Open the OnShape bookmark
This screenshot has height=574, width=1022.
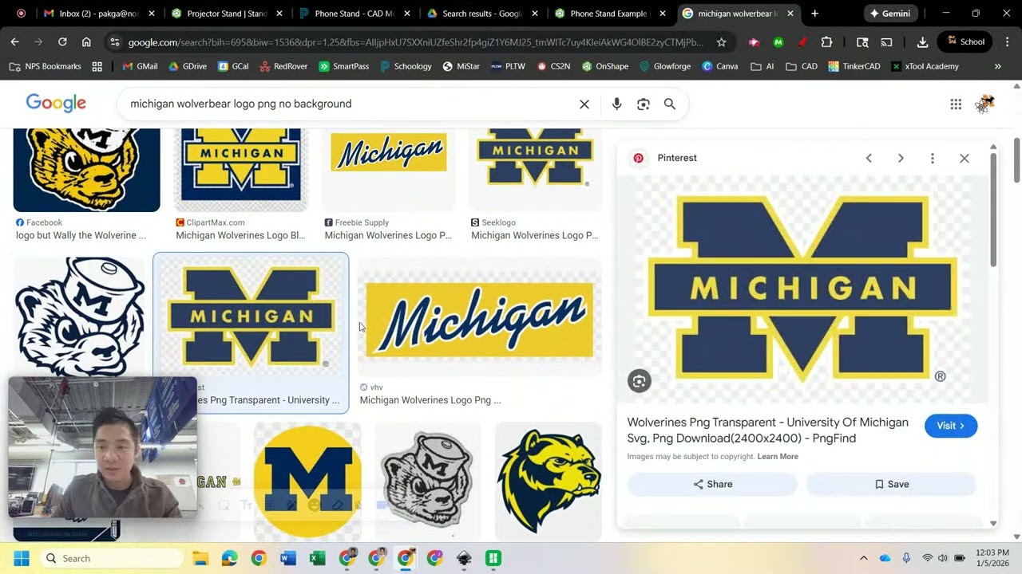tap(604, 66)
